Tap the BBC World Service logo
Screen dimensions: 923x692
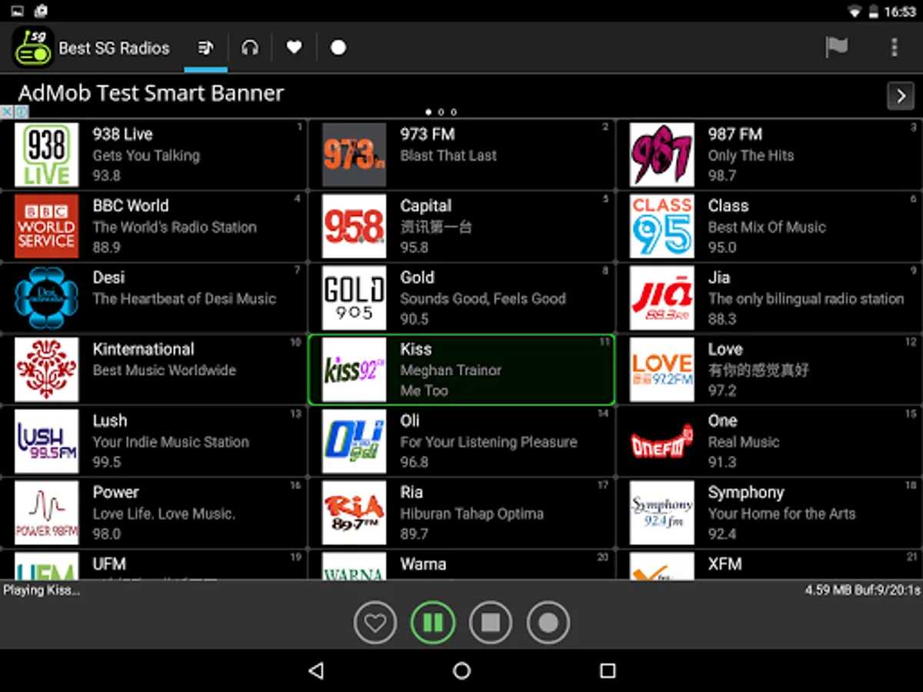(46, 226)
